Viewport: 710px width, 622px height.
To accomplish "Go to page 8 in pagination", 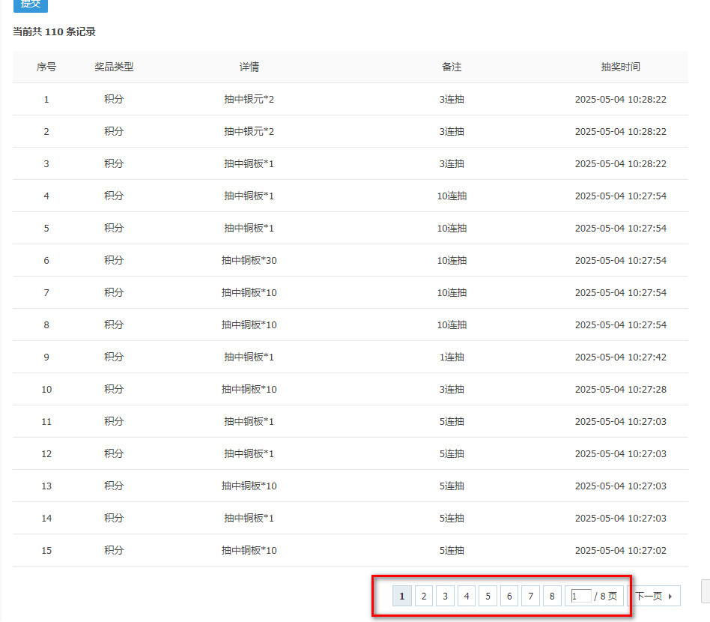I will pyautogui.click(x=552, y=596).
